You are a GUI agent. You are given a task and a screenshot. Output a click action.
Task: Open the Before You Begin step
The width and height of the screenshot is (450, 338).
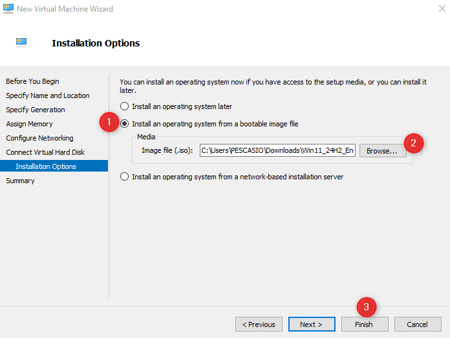pos(32,81)
